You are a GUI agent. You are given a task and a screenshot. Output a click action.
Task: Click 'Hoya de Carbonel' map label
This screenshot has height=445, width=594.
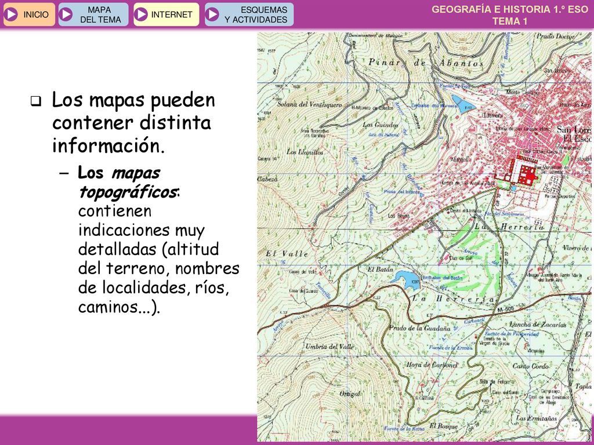(432, 365)
